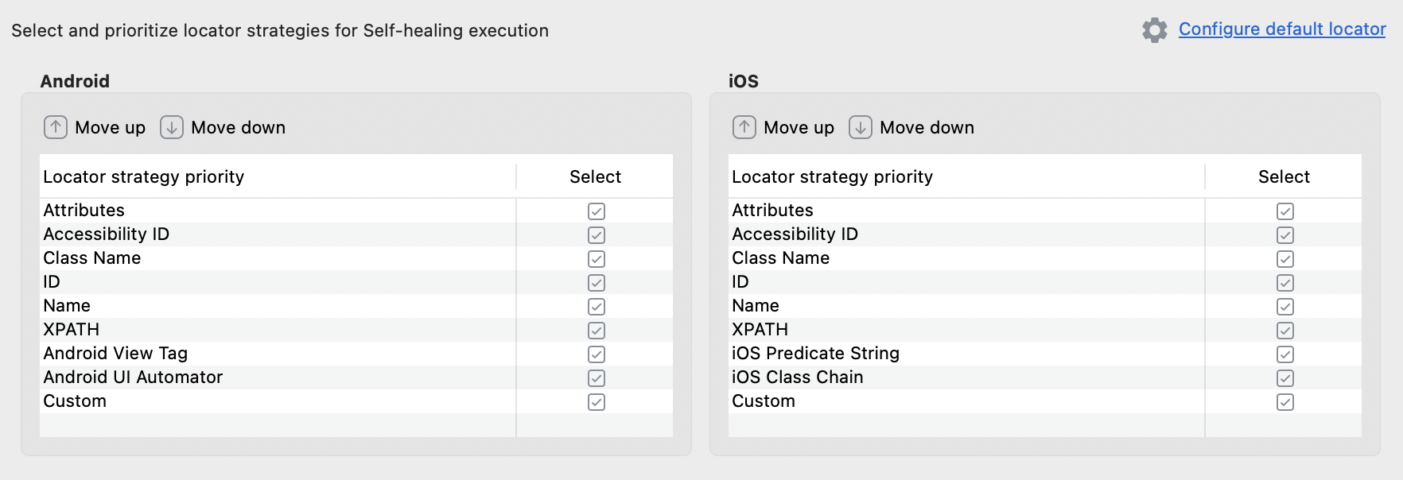1403x480 pixels.
Task: Select the iOS Predicate String row
Action: (x=1045, y=354)
